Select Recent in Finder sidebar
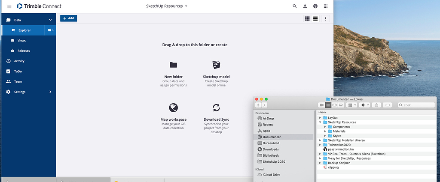440x182 pixels. (x=284, y=125)
